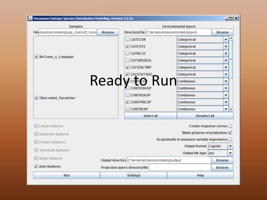Click Browse for Projection layers directory
The image size is (267, 200).
point(222,167)
